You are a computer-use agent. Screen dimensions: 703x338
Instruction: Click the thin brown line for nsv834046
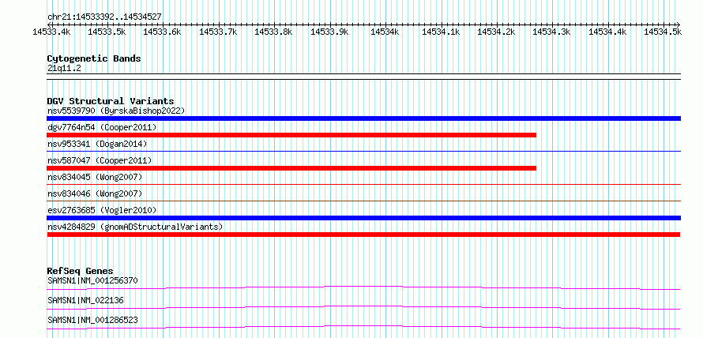(363, 201)
